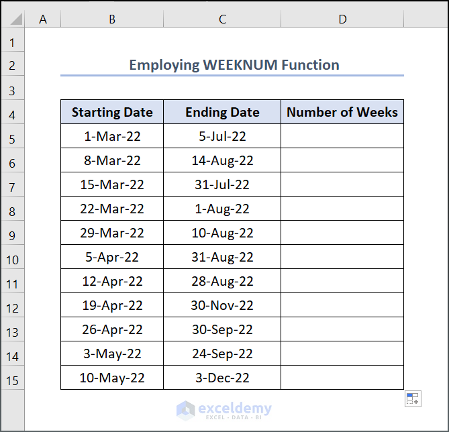Select column B header
Viewport: 449px width, 432px height.
click(112, 19)
